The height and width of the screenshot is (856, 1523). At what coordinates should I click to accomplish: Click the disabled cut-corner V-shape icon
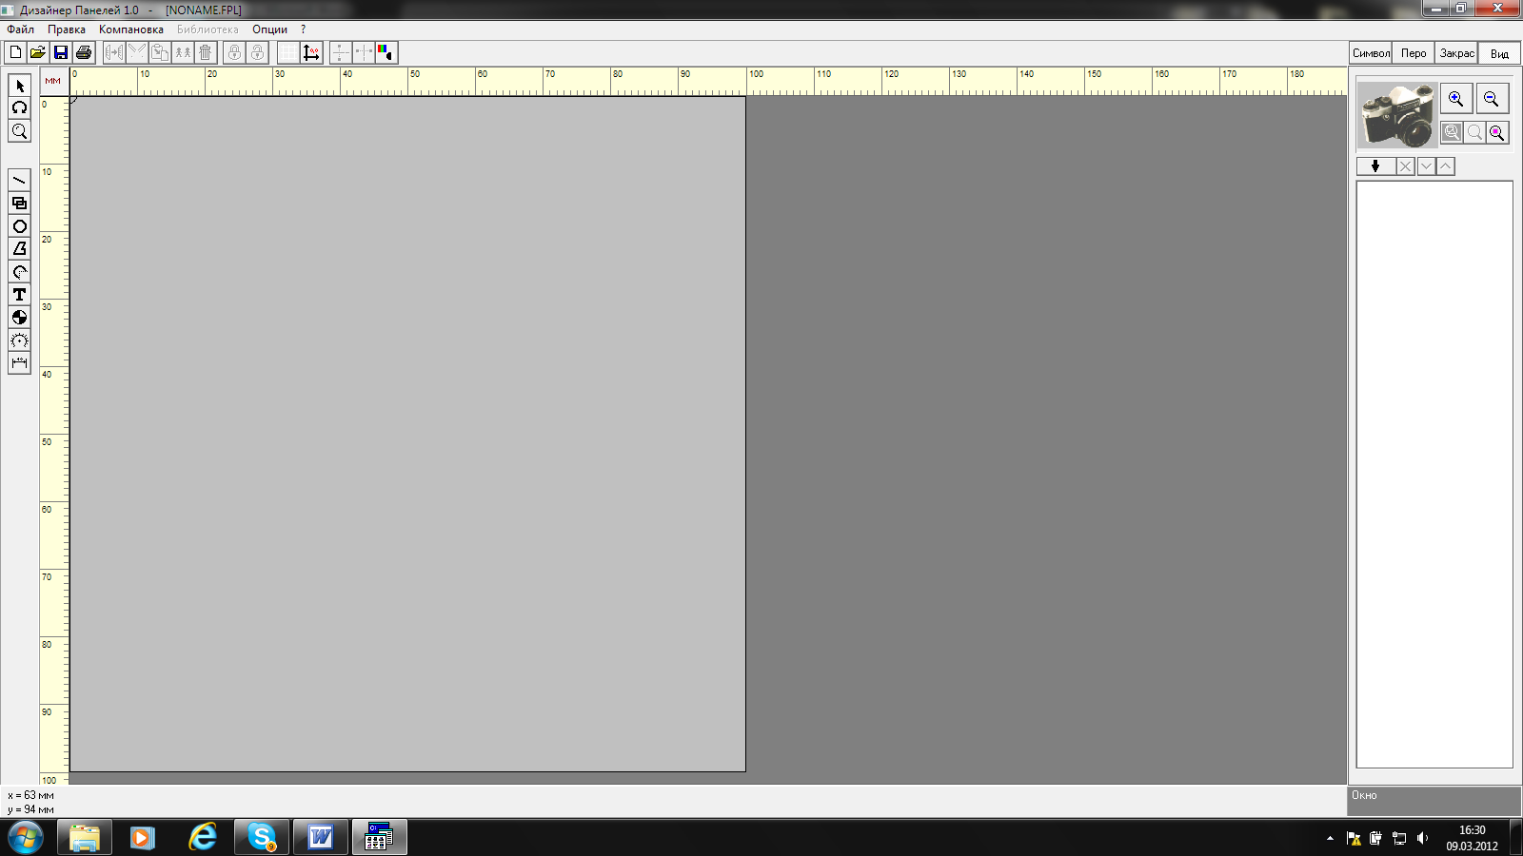(137, 52)
